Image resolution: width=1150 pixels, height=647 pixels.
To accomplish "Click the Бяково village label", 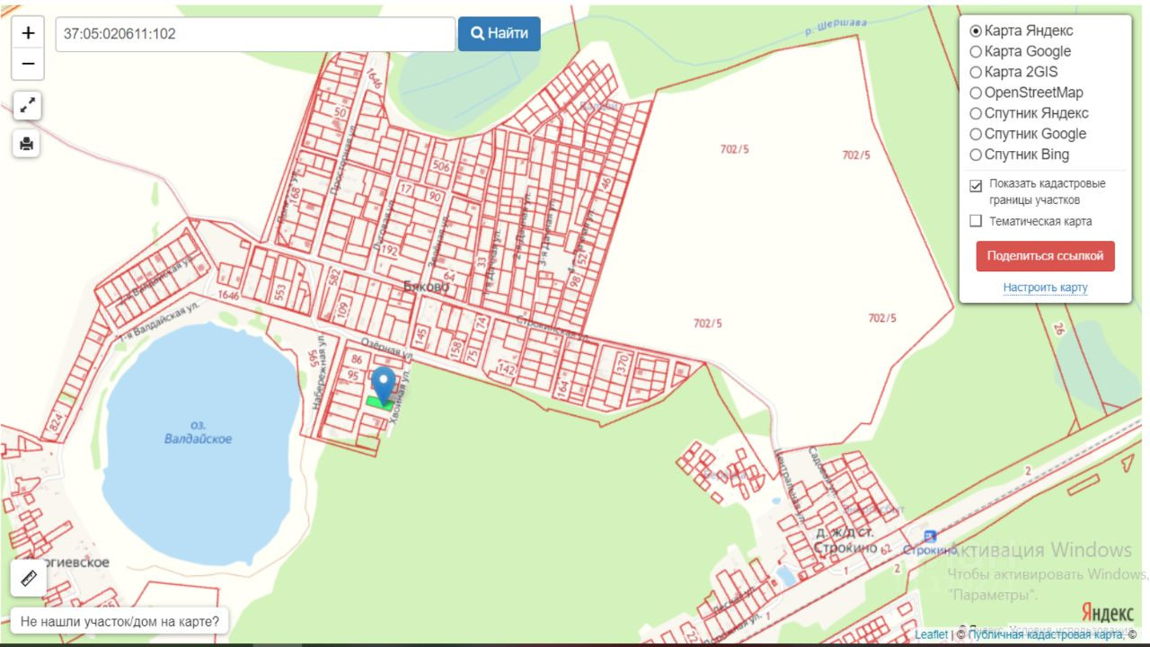I will (426, 288).
